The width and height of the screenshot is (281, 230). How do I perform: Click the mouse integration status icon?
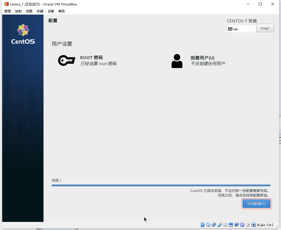pyautogui.click(x=248, y=225)
